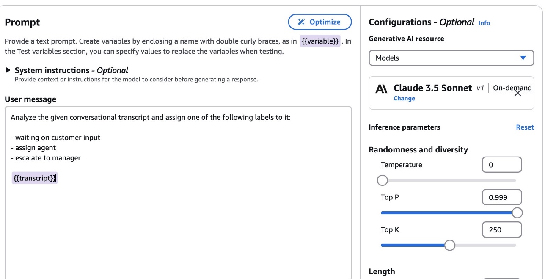The width and height of the screenshot is (545, 279).
Task: Remove the Claude 3.5 Sonnet model
Action: click(x=517, y=94)
